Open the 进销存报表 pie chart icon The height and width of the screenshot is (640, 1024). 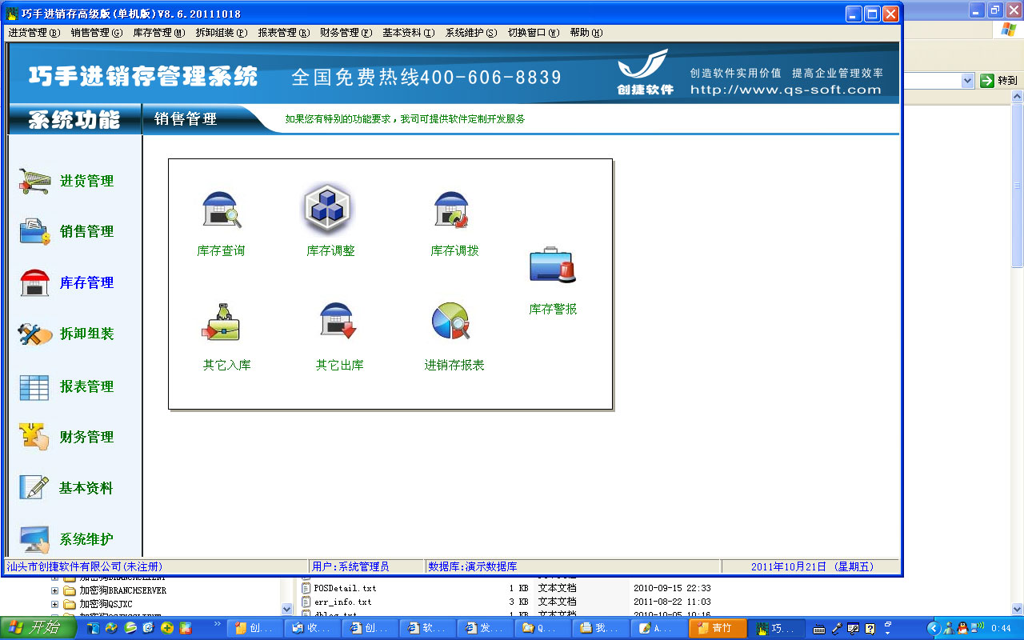pos(451,322)
